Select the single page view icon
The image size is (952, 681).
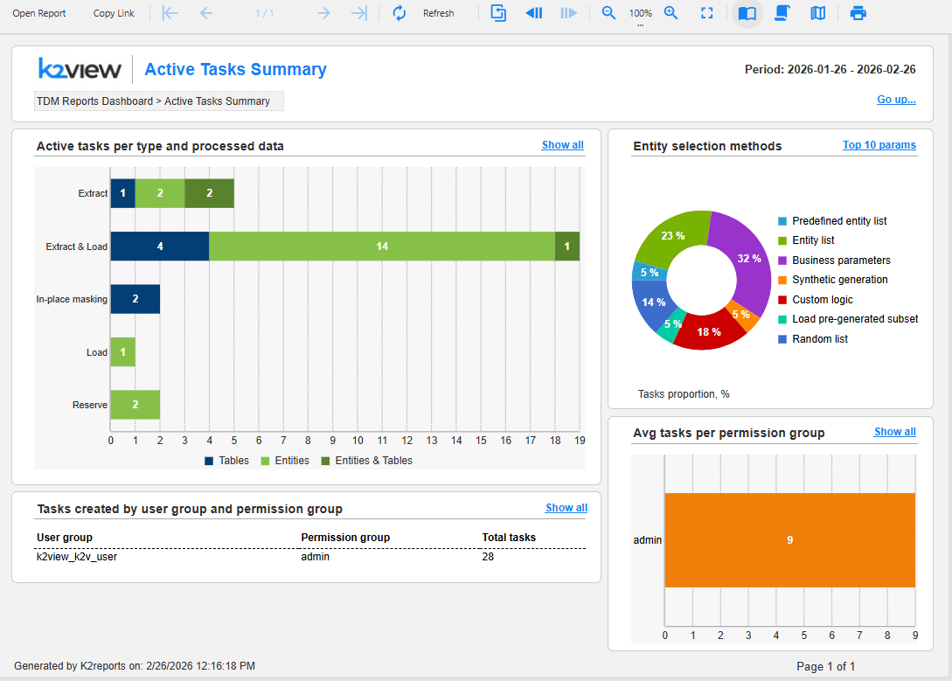747,13
